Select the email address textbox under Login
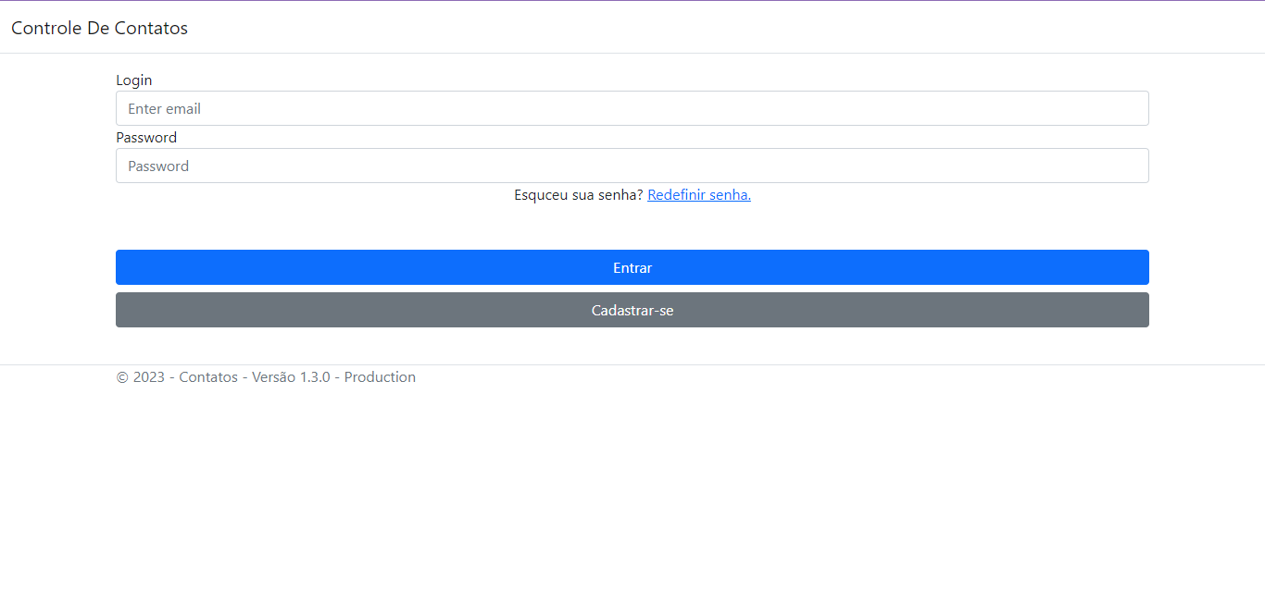 [x=632, y=108]
